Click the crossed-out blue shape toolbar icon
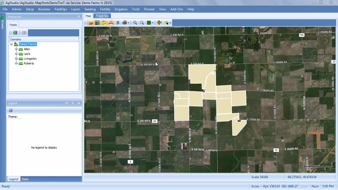 pos(118,23)
